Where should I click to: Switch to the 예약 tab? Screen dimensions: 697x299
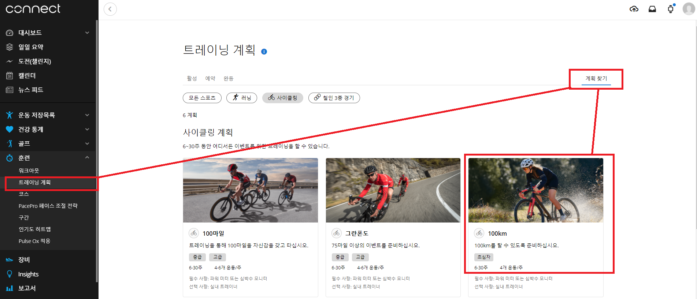coord(210,78)
